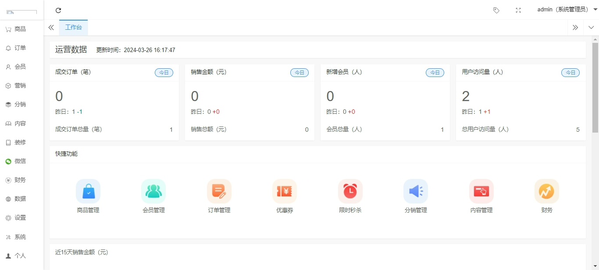Click 今日 badge on 销售金额 card
599x270 pixels.
pyautogui.click(x=299, y=73)
